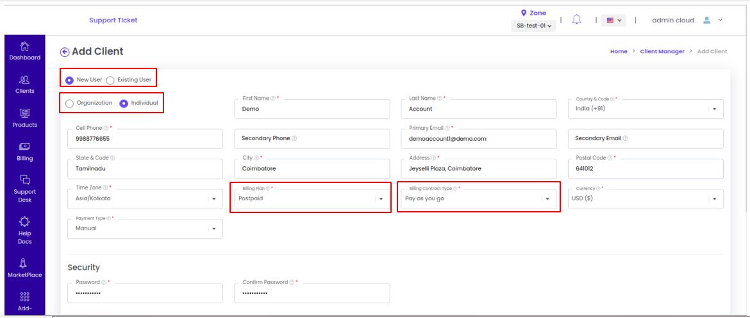Click the help icon next to Time Zone
The image size is (750, 318).
point(105,187)
